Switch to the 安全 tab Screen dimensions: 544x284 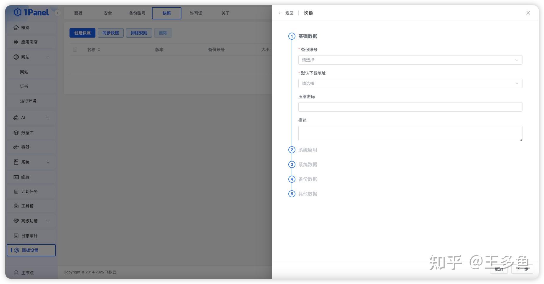tap(108, 13)
